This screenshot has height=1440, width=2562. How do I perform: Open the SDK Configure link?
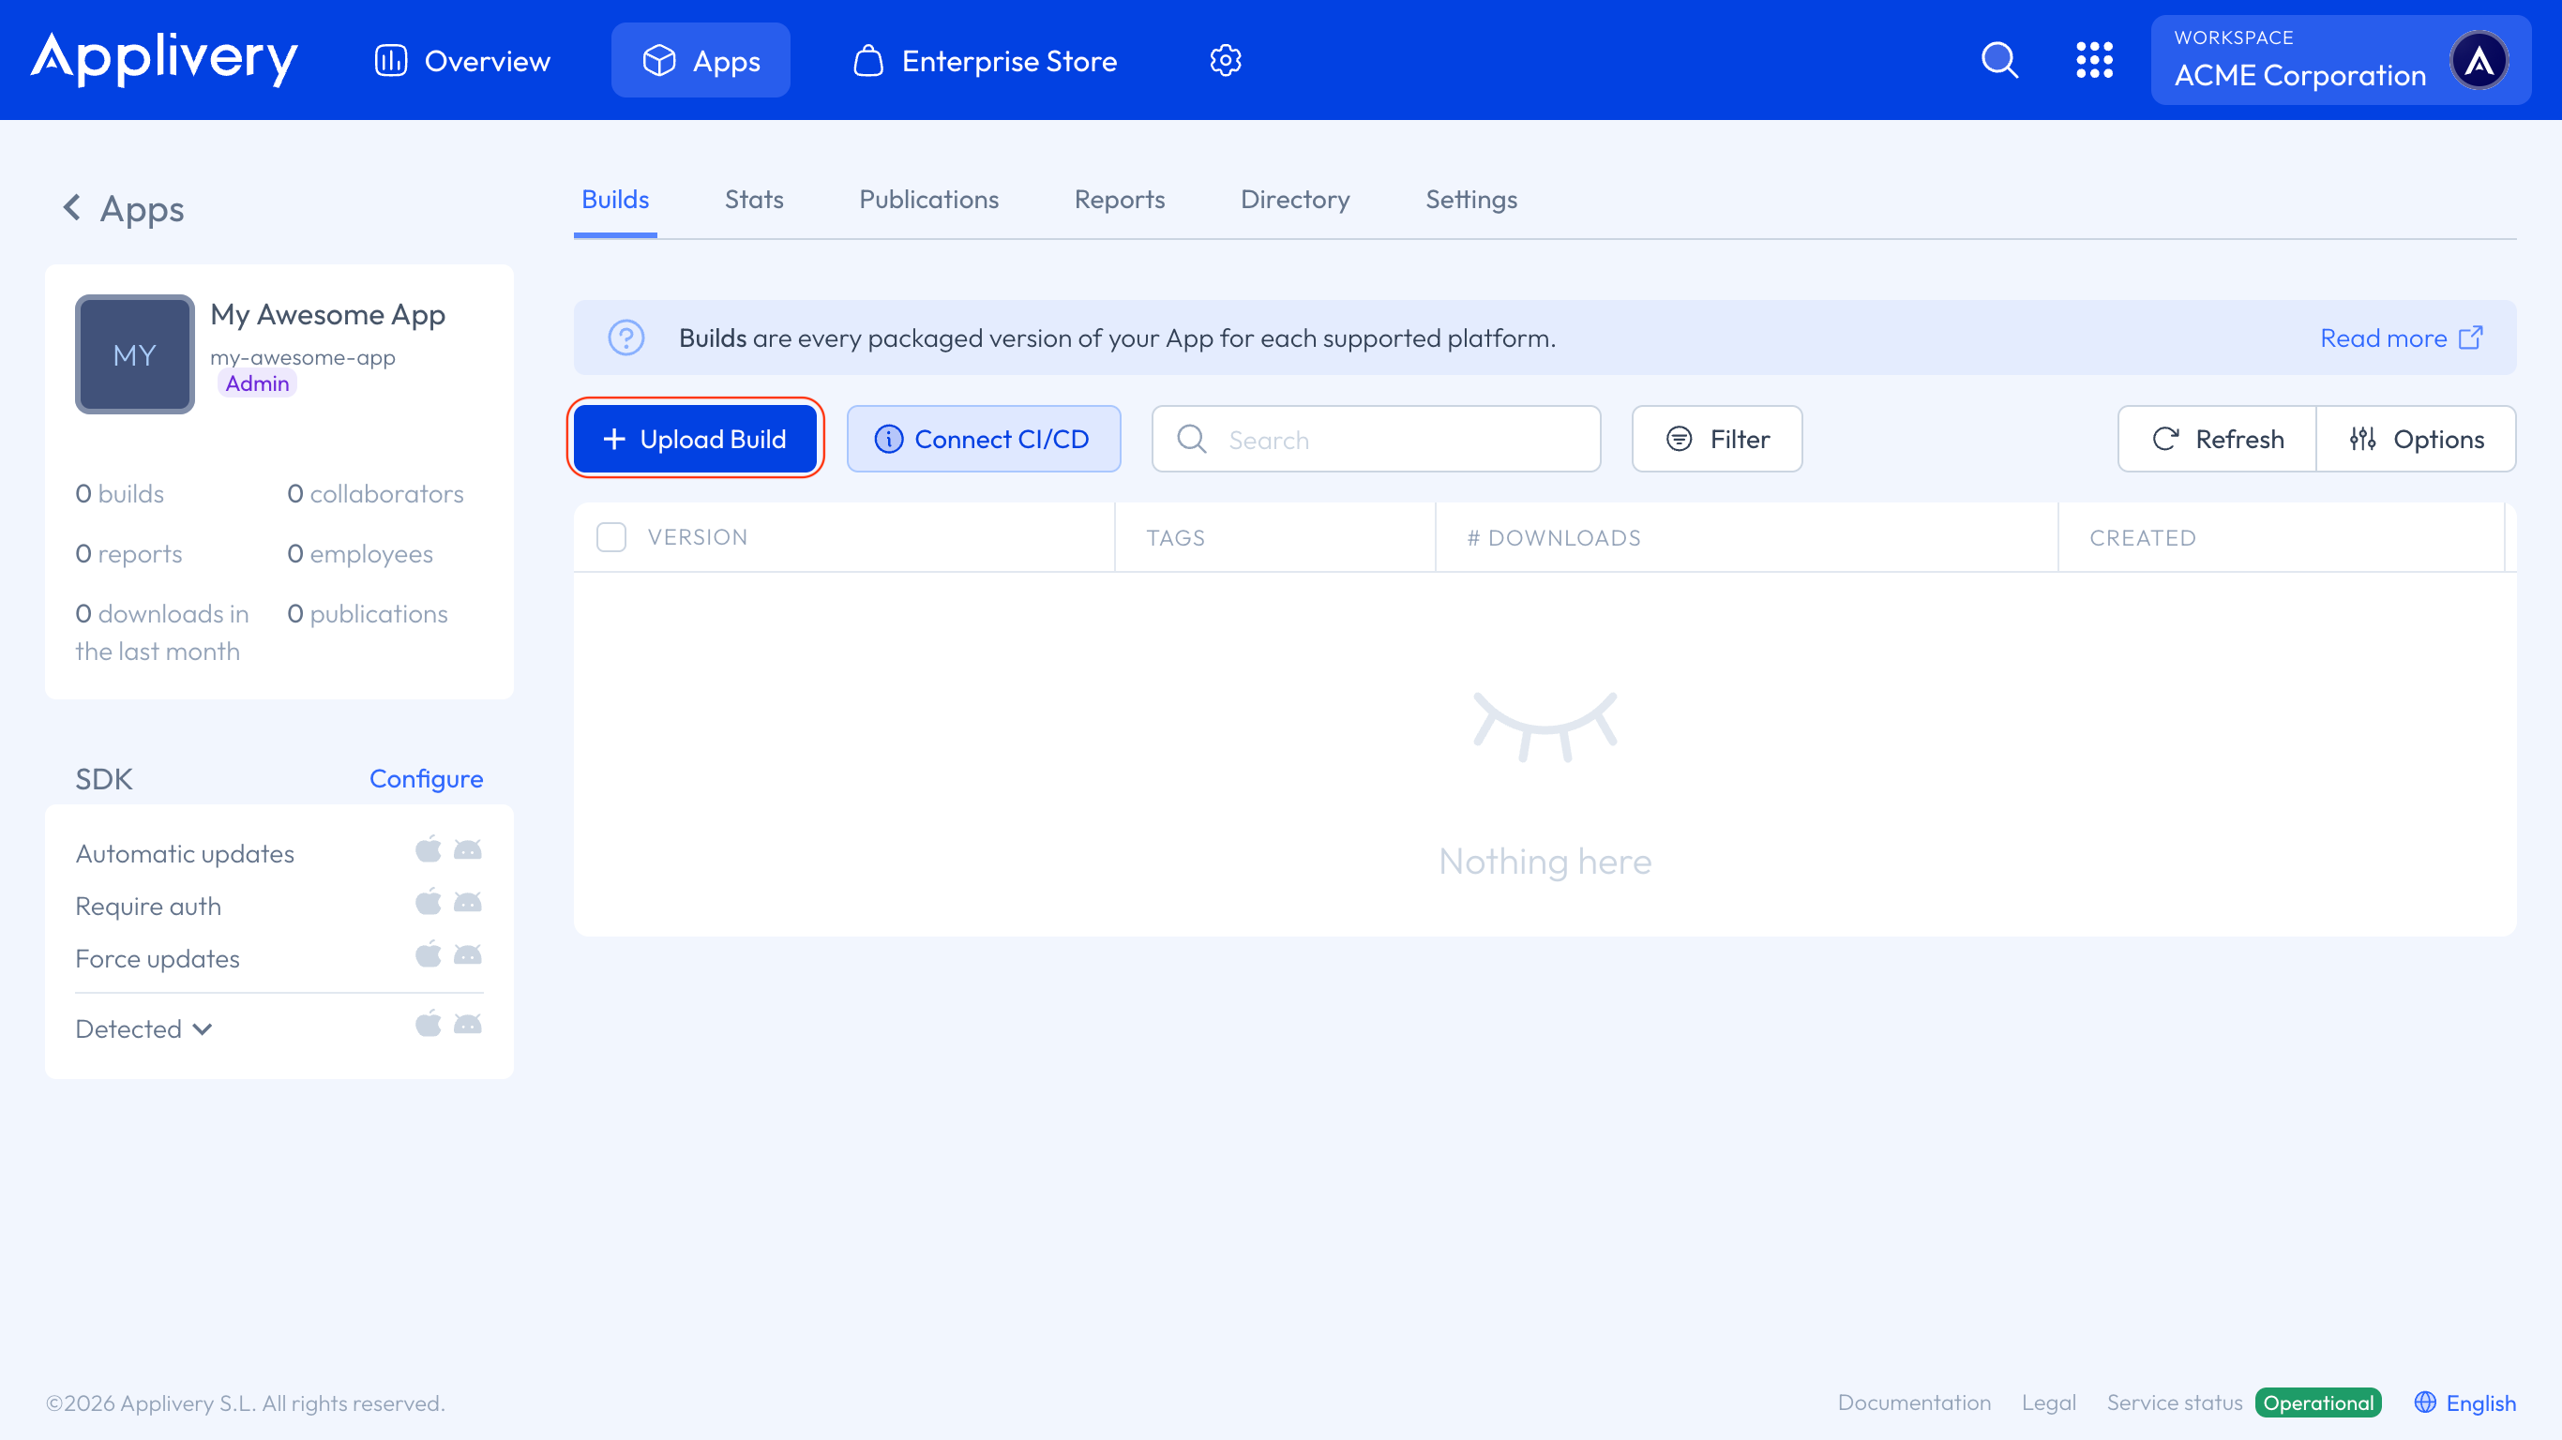point(426,779)
